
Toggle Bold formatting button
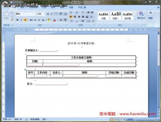pyautogui.click(x=17, y=20)
